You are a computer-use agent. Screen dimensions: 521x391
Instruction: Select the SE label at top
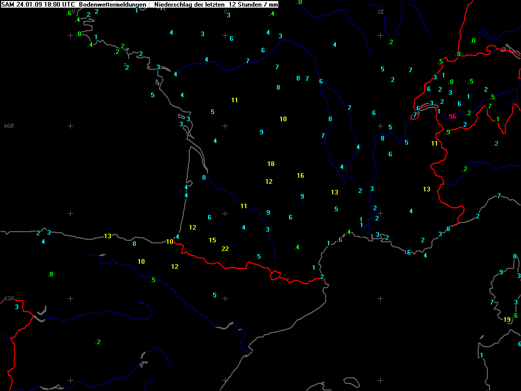380,11
